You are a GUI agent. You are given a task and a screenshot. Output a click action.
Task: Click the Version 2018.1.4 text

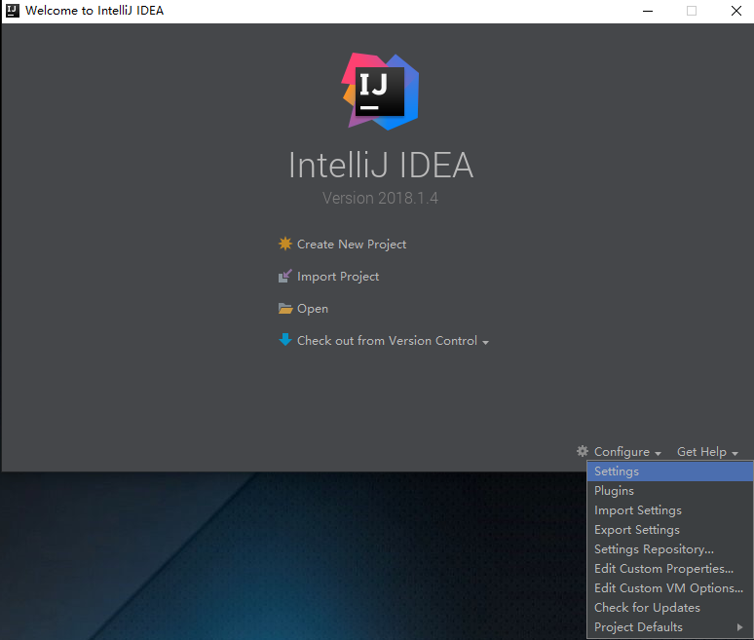[380, 198]
